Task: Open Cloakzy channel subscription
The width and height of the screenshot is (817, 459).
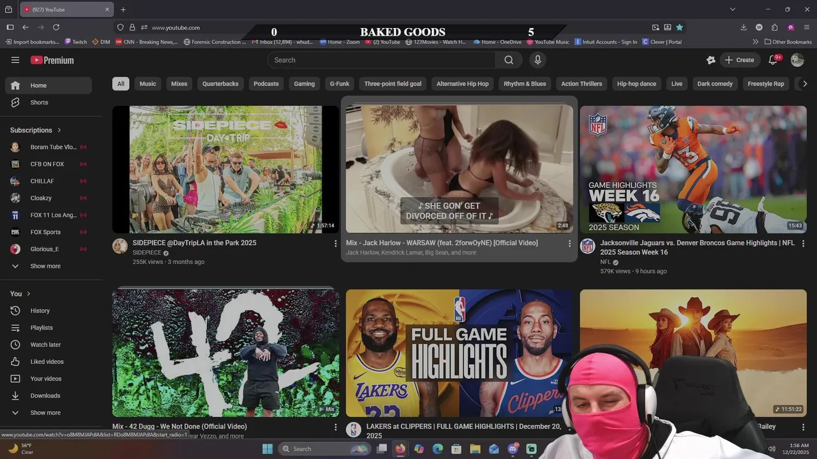Action: click(49, 198)
